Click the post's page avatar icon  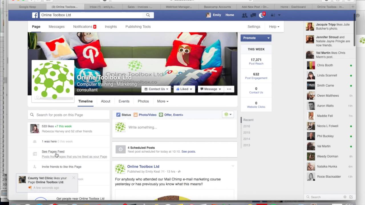[x=120, y=169]
